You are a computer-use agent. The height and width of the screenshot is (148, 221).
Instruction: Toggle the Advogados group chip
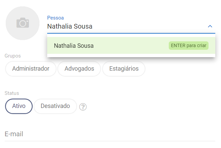pos(79,69)
